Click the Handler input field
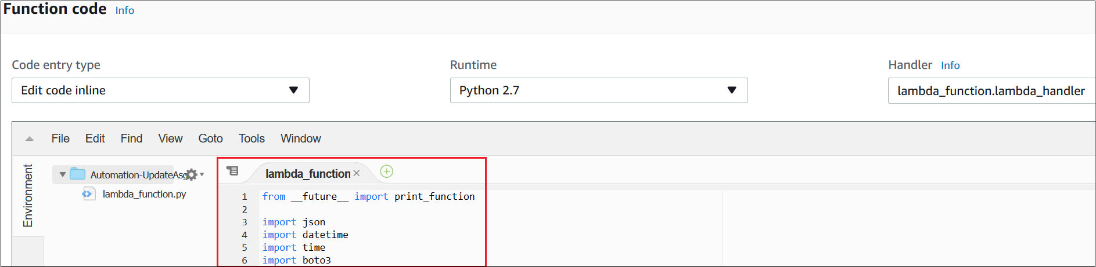Viewport: 1096px width, 267px height. [x=991, y=91]
